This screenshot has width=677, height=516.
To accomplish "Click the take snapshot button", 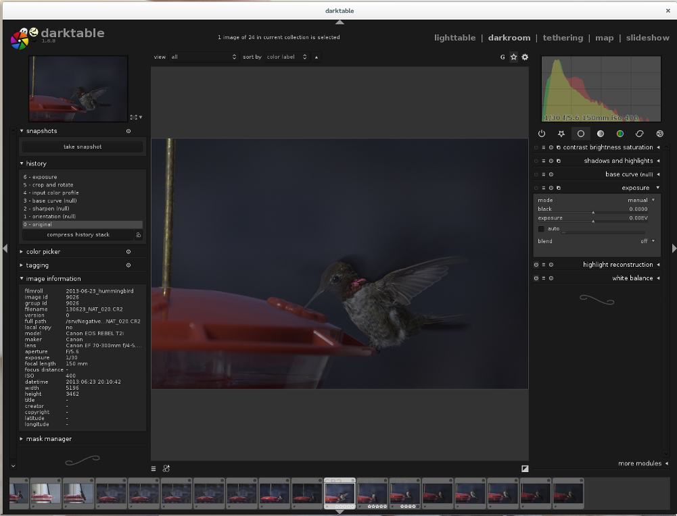I will tap(83, 147).
